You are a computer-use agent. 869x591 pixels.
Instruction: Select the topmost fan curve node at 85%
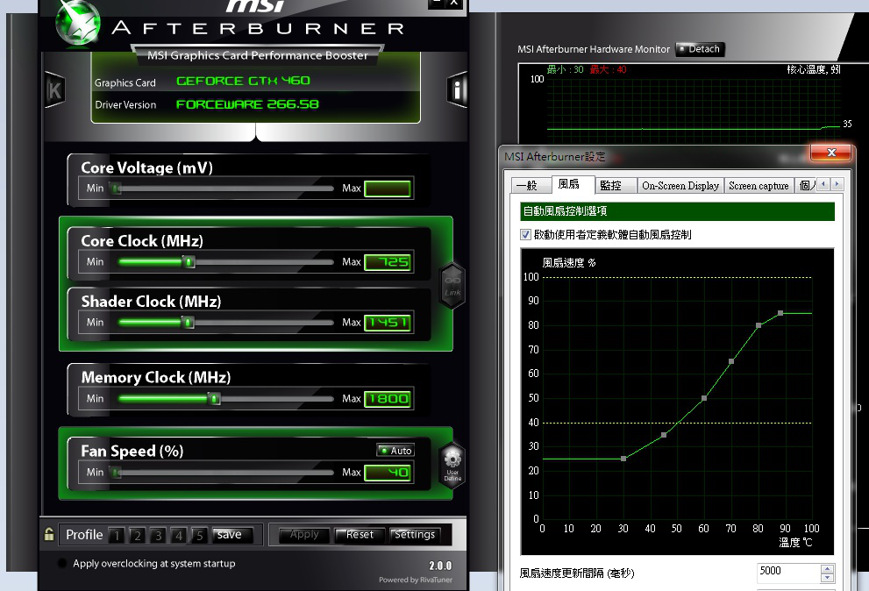click(780, 313)
